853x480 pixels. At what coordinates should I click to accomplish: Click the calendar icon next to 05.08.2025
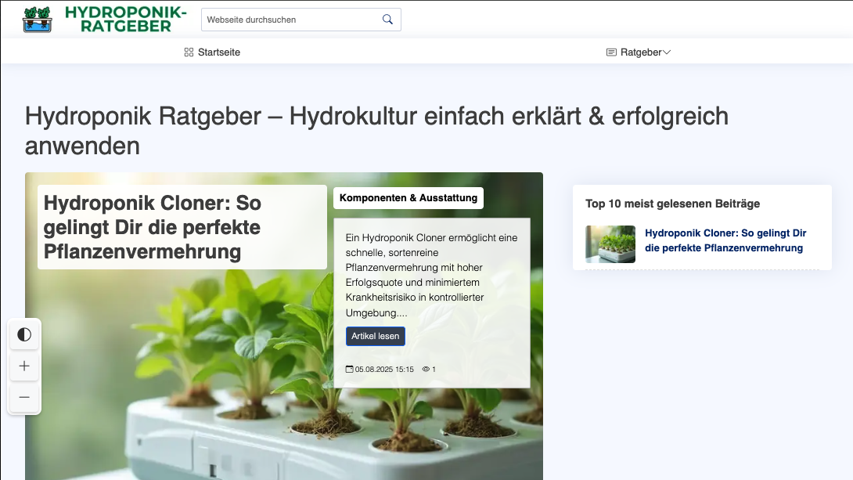click(x=350, y=370)
